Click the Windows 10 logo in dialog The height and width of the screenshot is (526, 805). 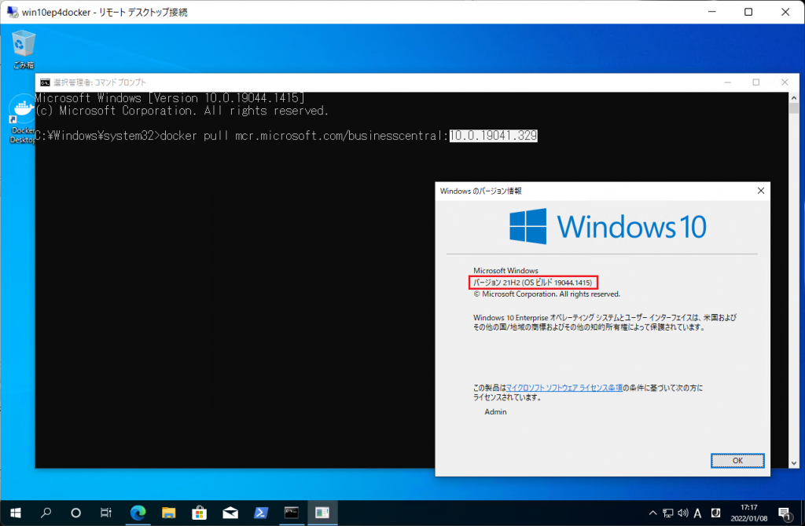pos(608,226)
